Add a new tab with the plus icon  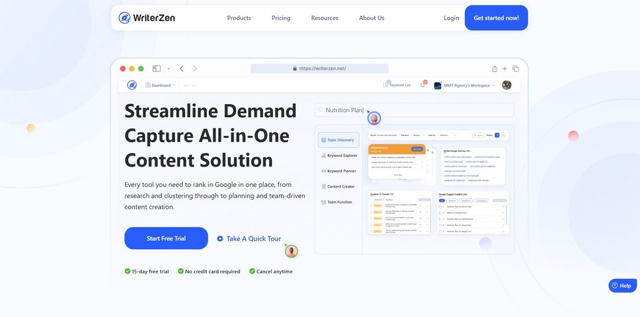(x=505, y=69)
